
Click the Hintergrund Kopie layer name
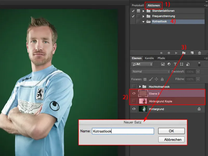tap(160, 101)
